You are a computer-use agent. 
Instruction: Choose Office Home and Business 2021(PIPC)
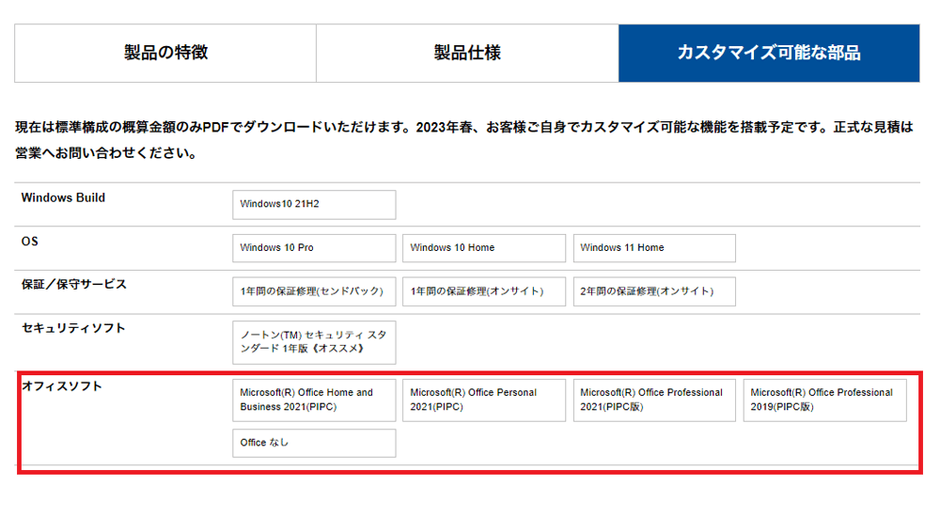[x=314, y=400]
